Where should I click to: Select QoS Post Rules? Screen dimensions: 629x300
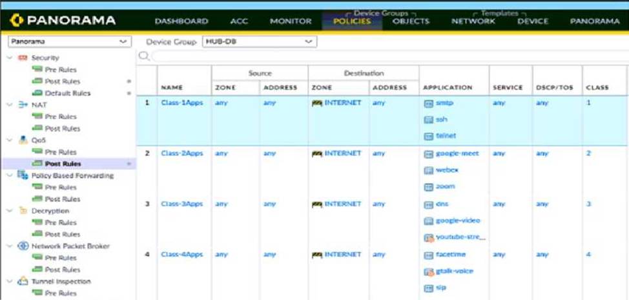pos(63,164)
